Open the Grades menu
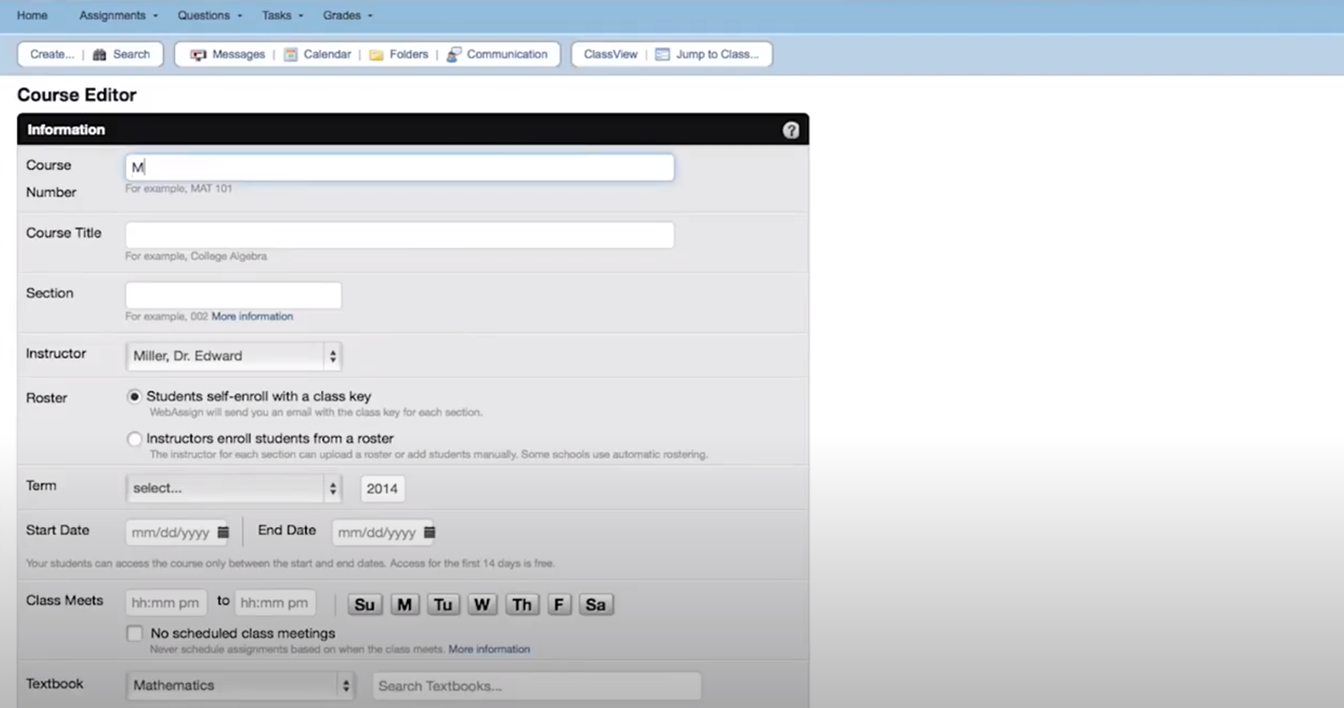Image resolution: width=1344 pixels, height=708 pixels. pos(343,15)
